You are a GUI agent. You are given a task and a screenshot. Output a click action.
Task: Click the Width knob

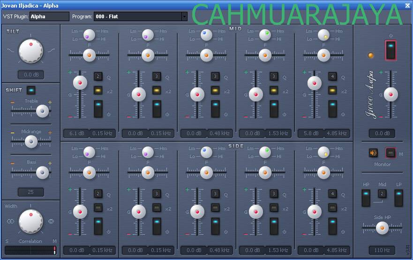pos(31,221)
